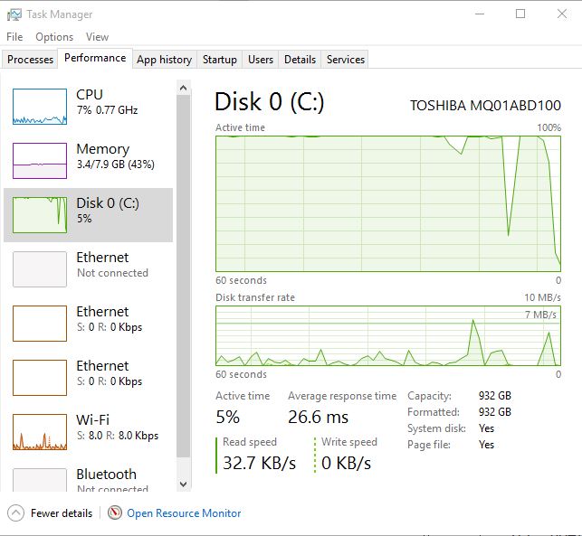582x536 pixels.
Task: Click the 10 MB/s scale label
Action: (x=542, y=297)
